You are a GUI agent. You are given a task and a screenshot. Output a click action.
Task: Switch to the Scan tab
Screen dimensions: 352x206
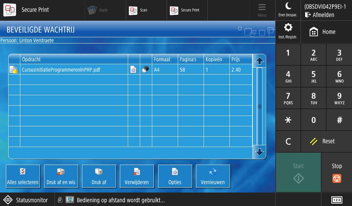click(146, 10)
